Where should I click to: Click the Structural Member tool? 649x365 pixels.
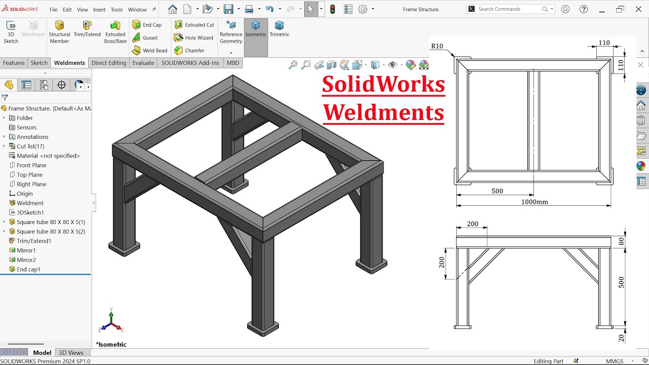point(59,32)
